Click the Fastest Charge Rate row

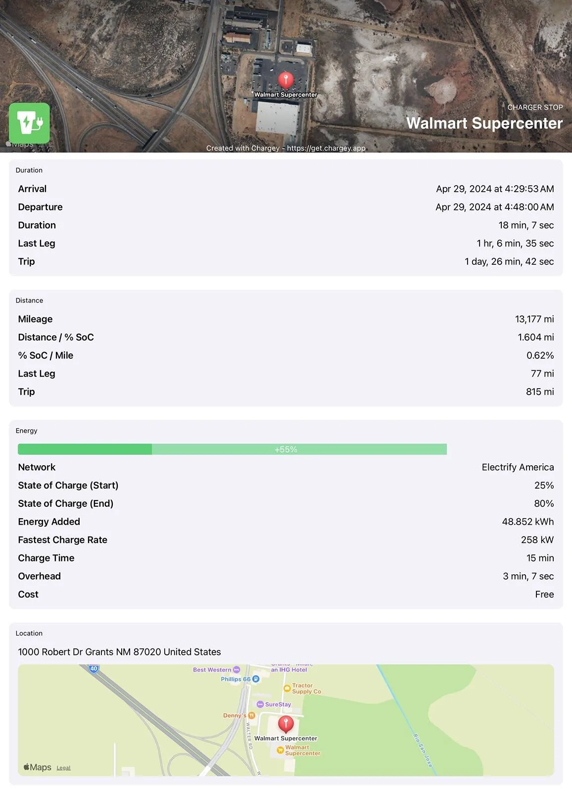tap(286, 540)
